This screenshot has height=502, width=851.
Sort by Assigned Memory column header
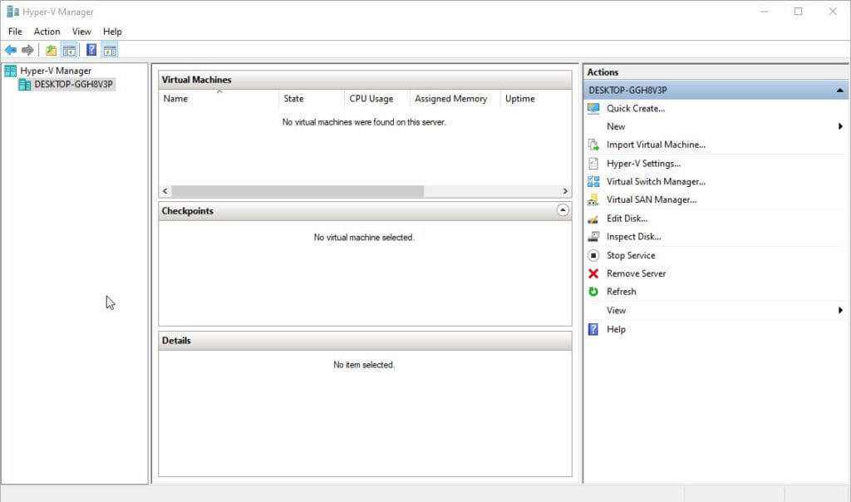click(455, 99)
